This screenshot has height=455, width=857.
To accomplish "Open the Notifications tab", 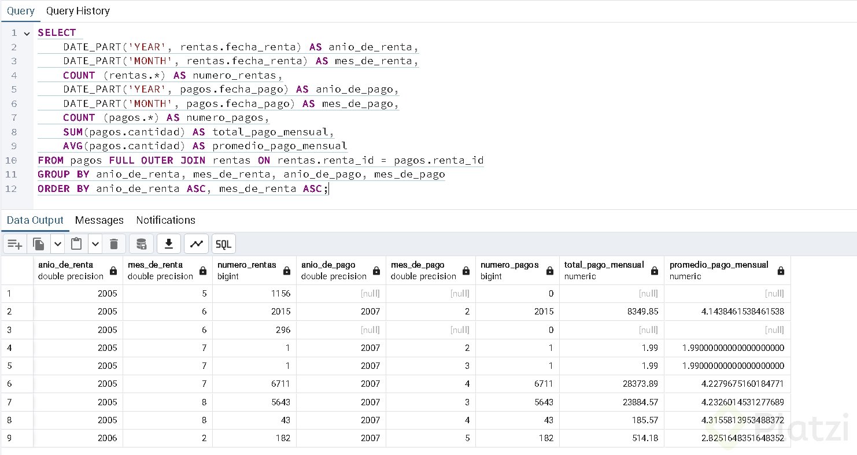I will (x=165, y=220).
